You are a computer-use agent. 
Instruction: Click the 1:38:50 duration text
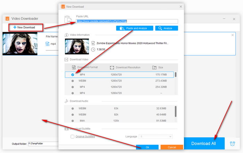[101, 49]
